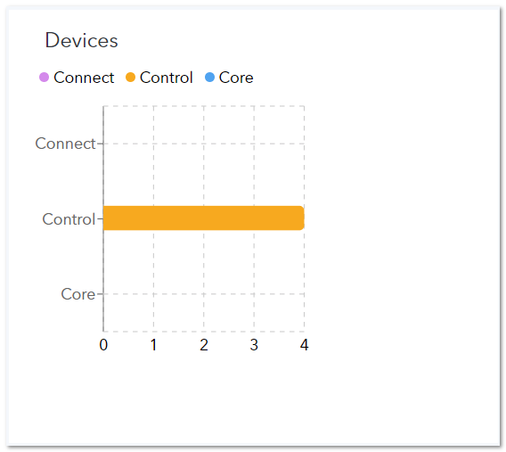Click the Connect y-axis label
The height and width of the screenshot is (452, 506).
66,144
